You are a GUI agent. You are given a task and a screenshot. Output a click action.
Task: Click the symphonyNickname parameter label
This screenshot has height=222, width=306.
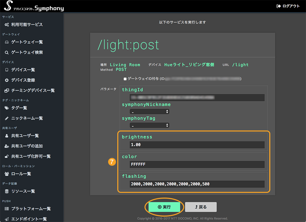click(x=146, y=105)
